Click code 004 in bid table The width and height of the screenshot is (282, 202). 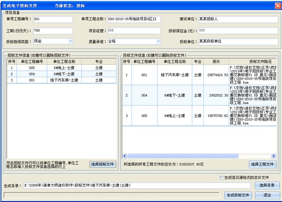point(144,95)
